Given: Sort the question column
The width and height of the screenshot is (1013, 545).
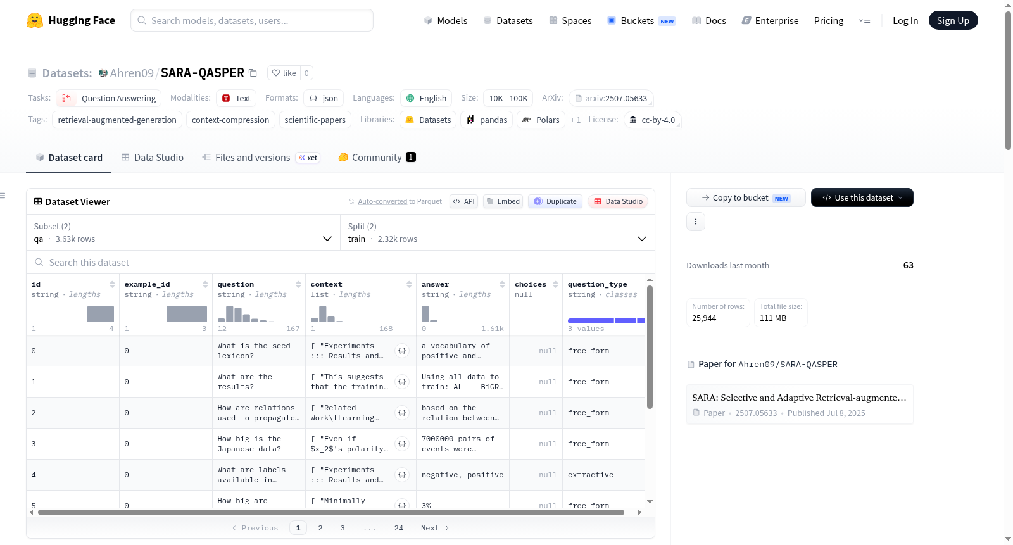Looking at the screenshot, I should coord(298,284).
